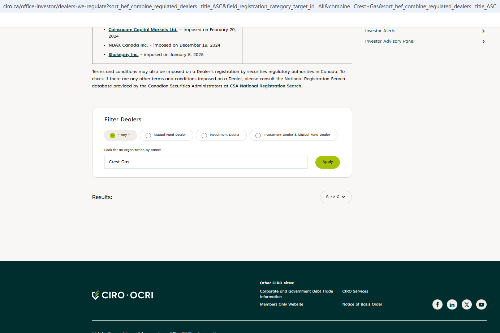Open Corporate and Government Debt Trade Information

tap(297, 294)
